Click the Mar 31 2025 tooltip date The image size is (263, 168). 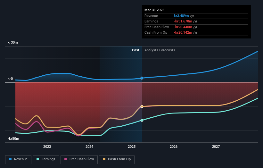(x=154, y=10)
